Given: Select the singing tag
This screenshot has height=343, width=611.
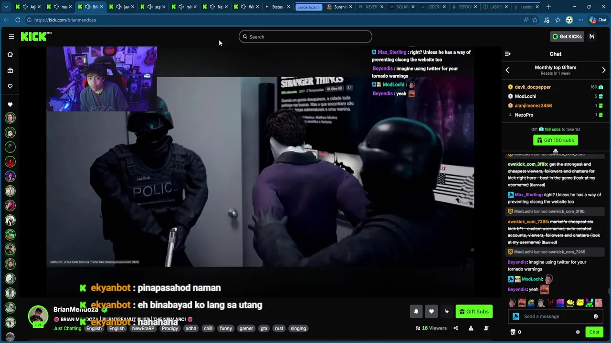Looking at the screenshot, I should [x=298, y=328].
